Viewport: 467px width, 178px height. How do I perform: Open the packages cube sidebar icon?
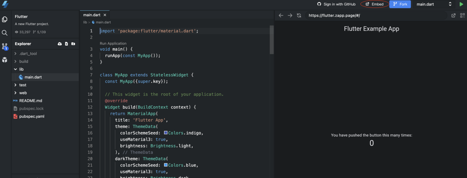coord(5,60)
